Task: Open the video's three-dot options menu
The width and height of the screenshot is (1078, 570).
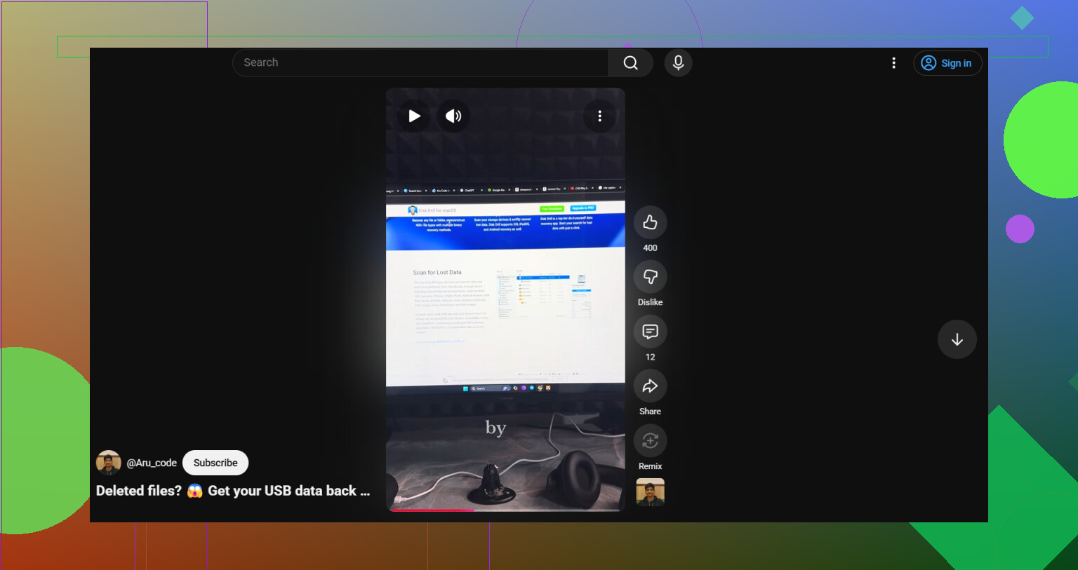Action: [599, 116]
